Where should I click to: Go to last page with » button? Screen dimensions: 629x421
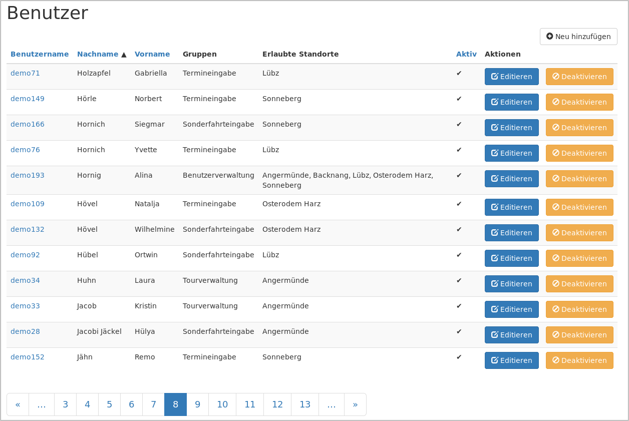point(355,404)
